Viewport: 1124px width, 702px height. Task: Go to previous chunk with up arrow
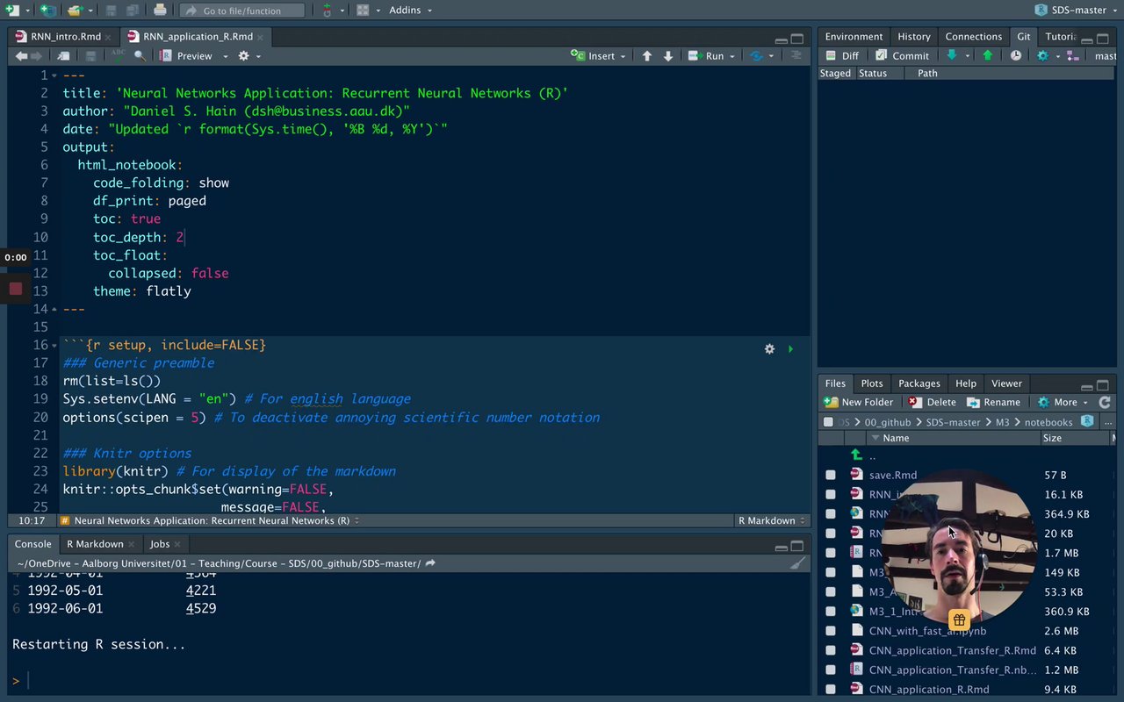click(x=647, y=55)
